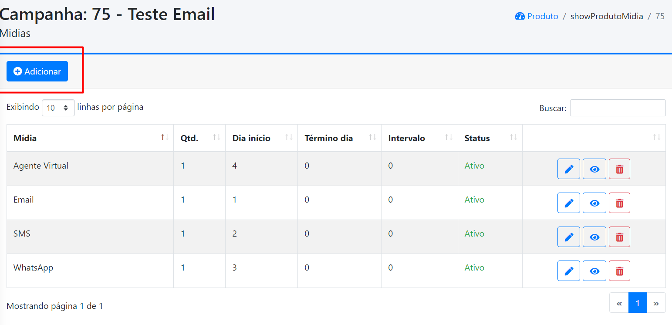Edit the Email media row
Screen dimensions: 672x325
pyautogui.click(x=568, y=203)
